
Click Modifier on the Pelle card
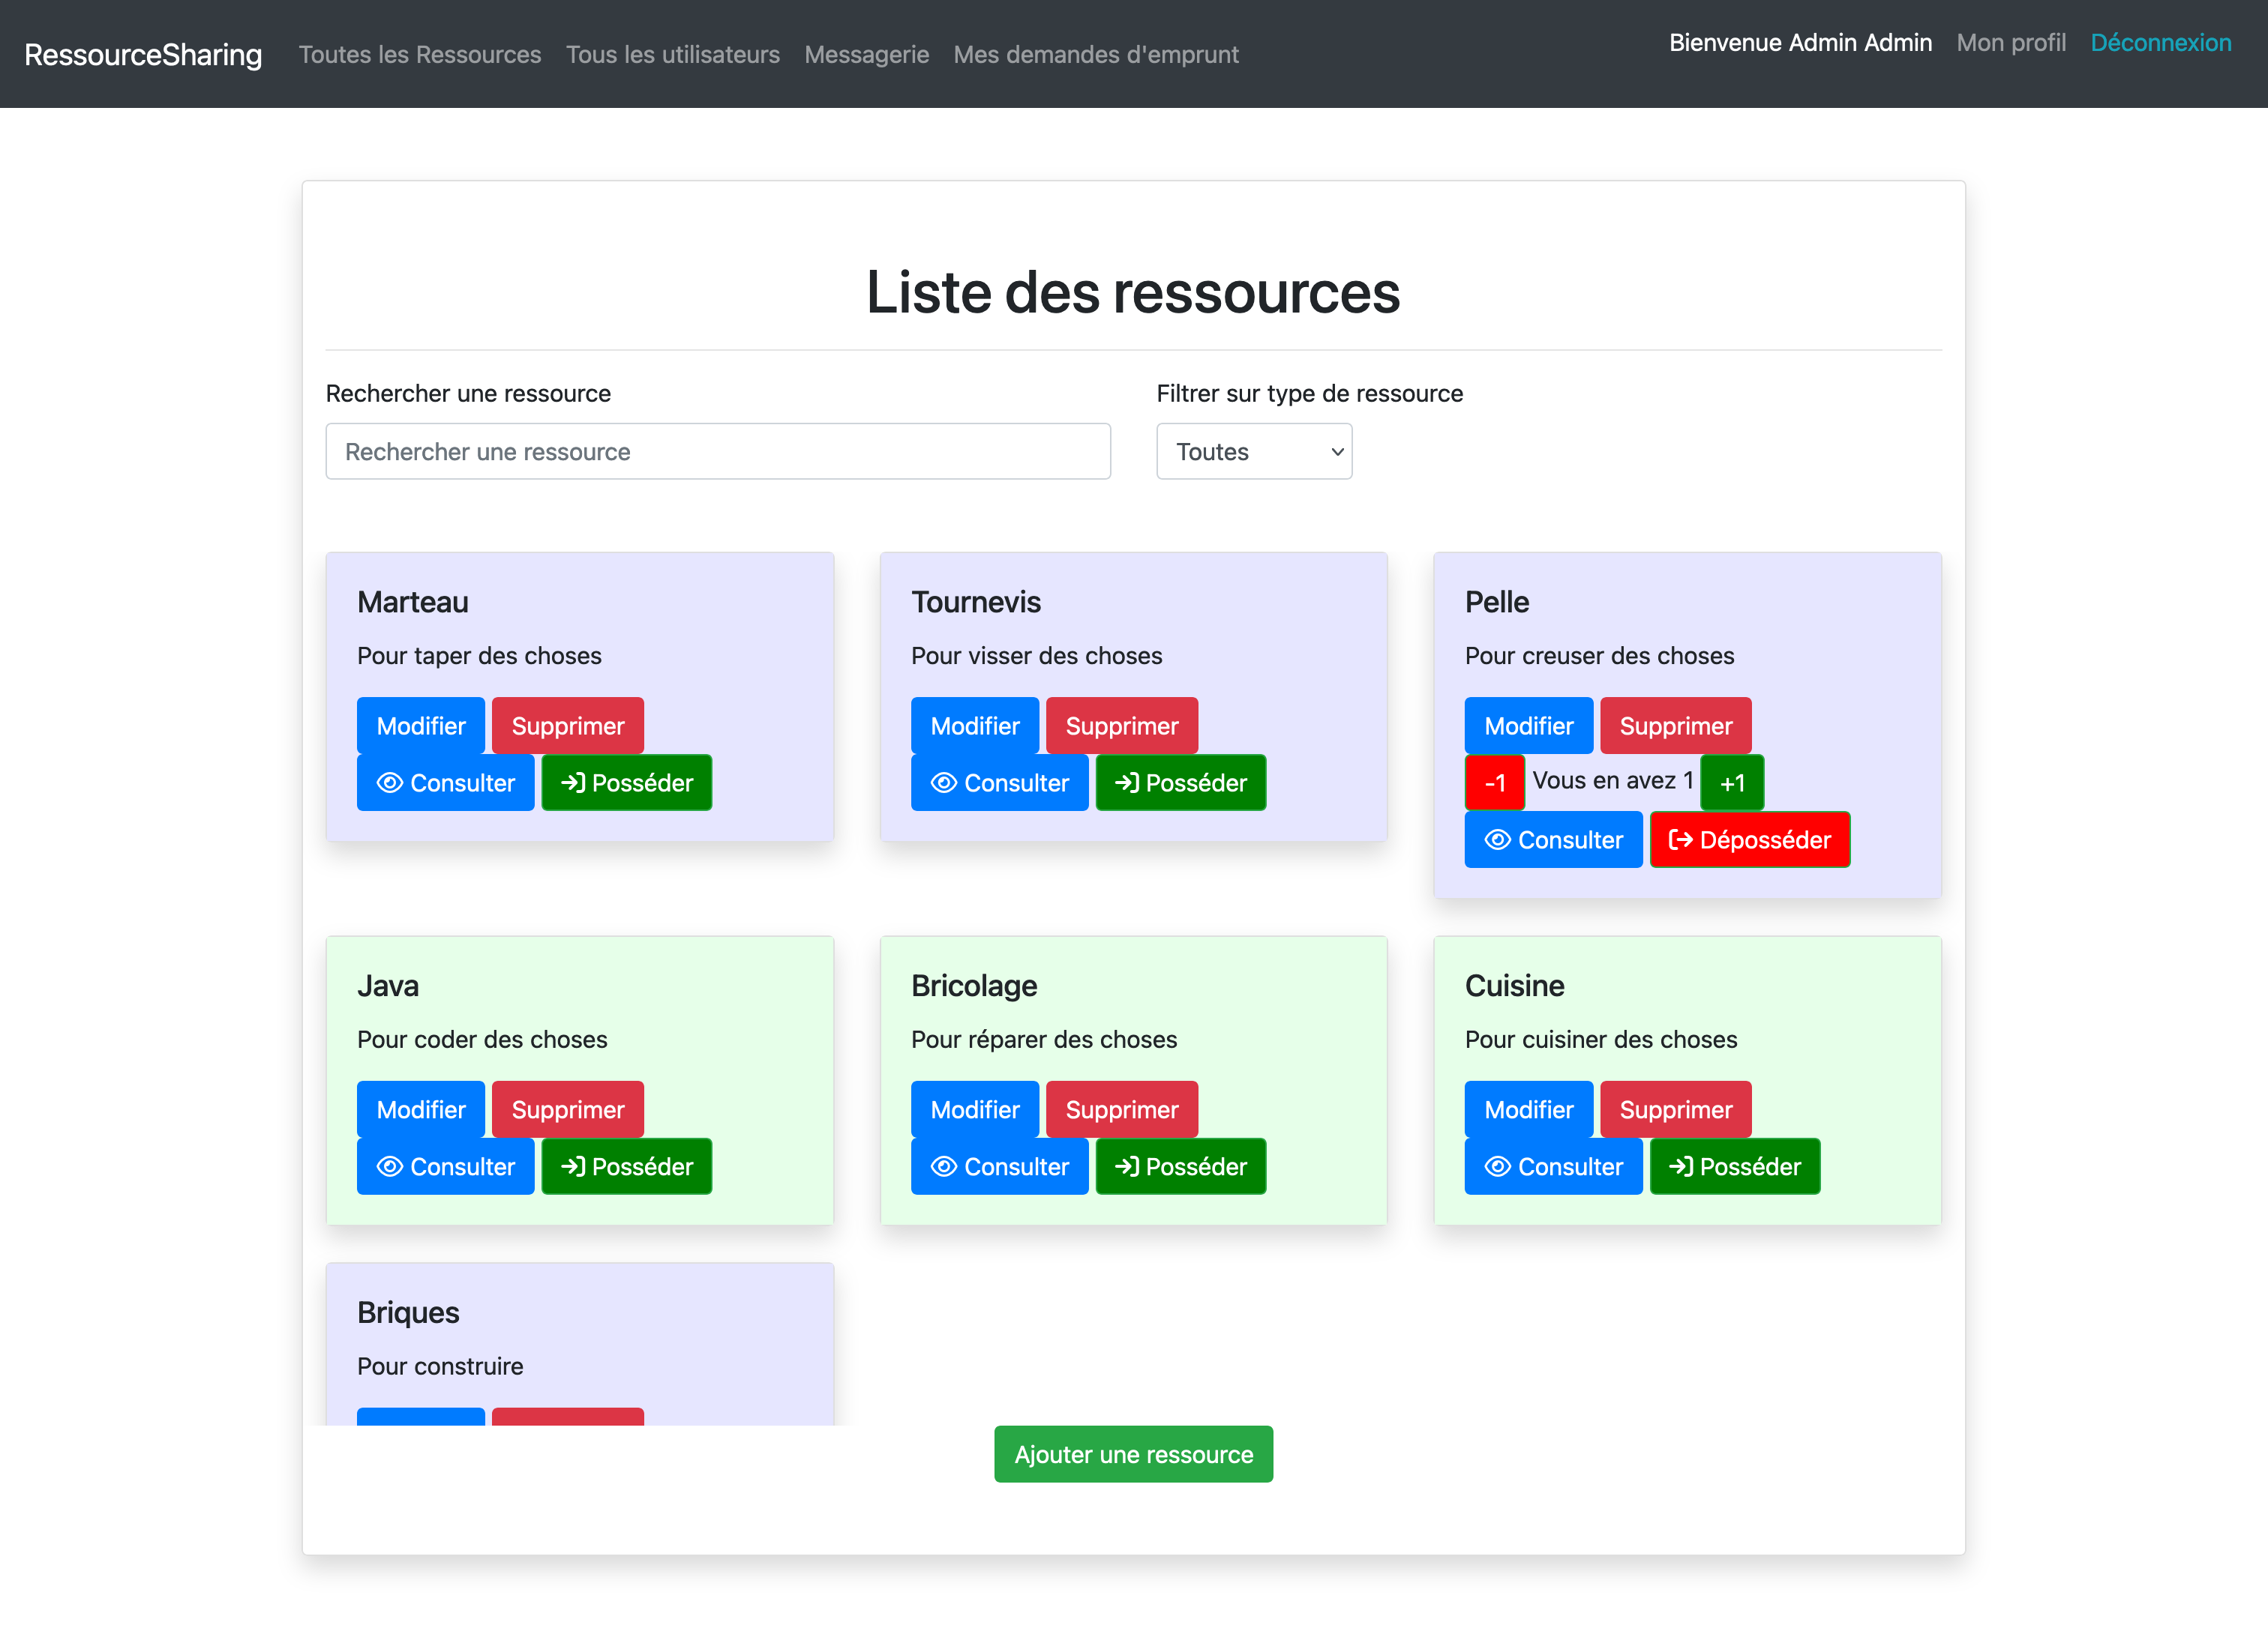(1529, 726)
